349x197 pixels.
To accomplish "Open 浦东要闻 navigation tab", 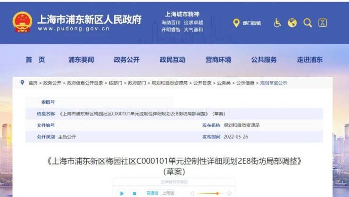I will point(81,59).
